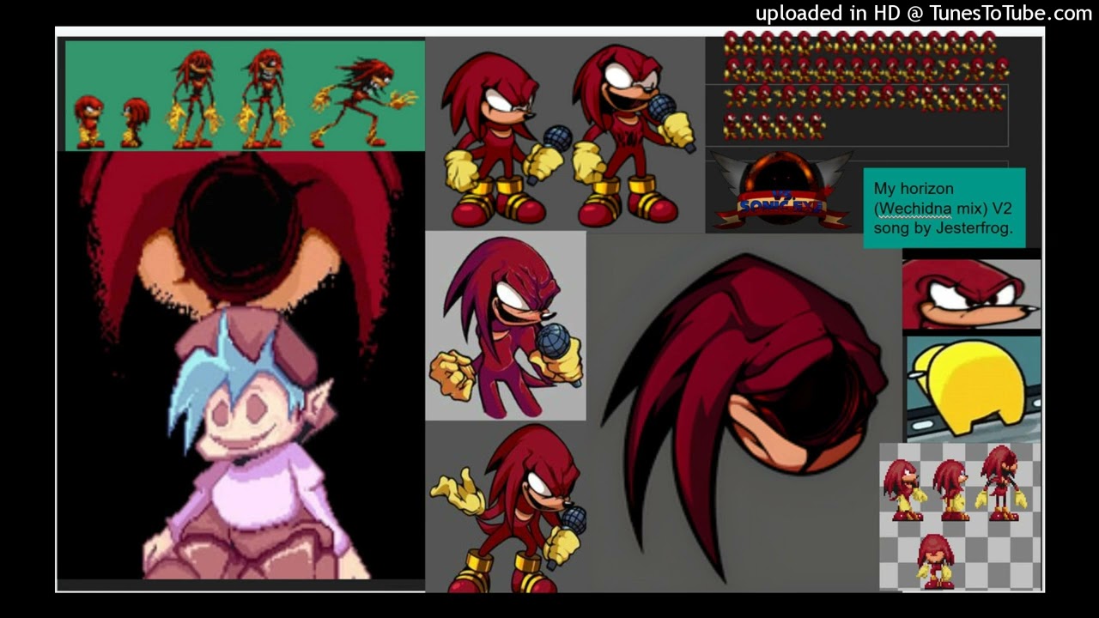This screenshot has width=1099, height=618.
Task: Click the angry Knuckles holding a microphone, dark gray panel
Action: (x=505, y=140)
